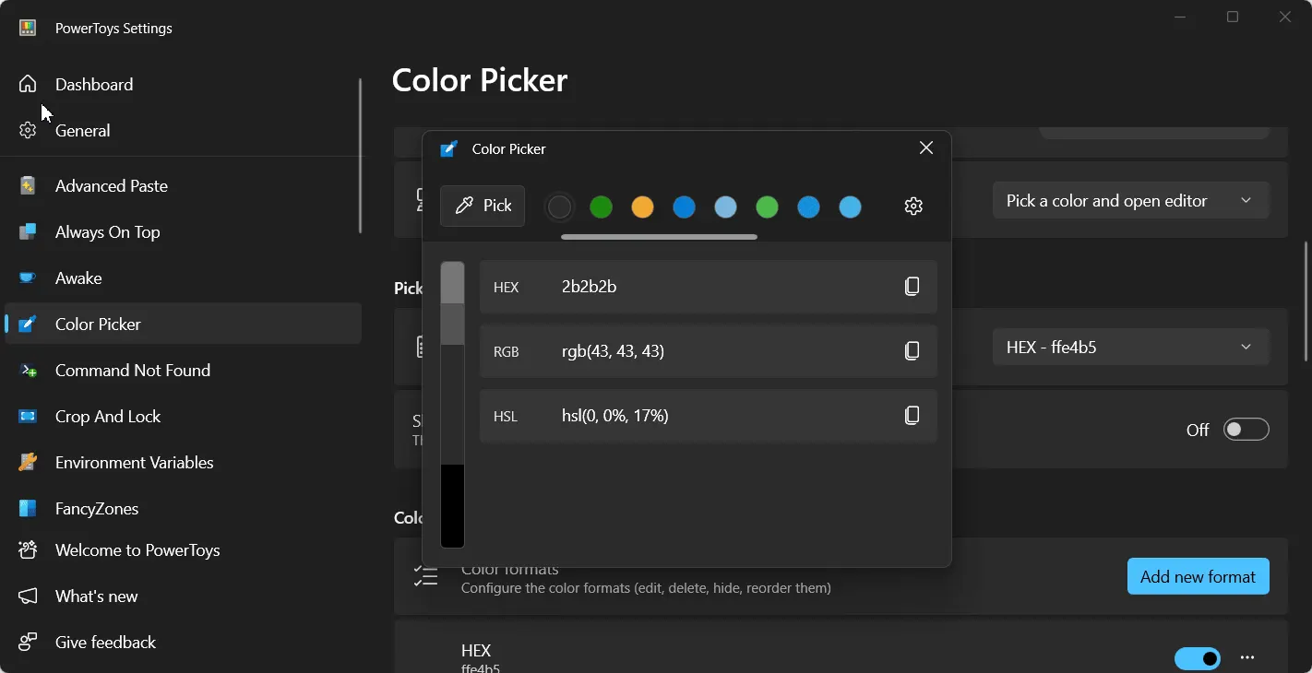This screenshot has width=1312, height=673.
Task: Open Pick a color and open editor dropdown
Action: (1130, 200)
